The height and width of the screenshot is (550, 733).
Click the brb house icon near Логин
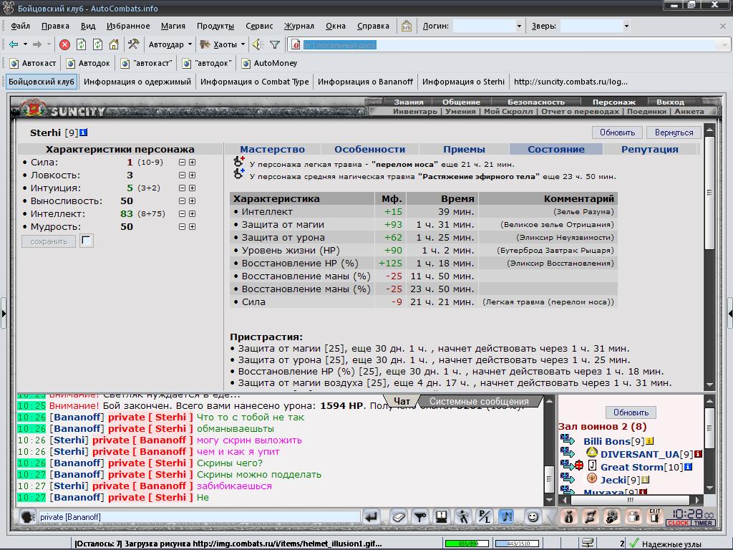(x=407, y=26)
